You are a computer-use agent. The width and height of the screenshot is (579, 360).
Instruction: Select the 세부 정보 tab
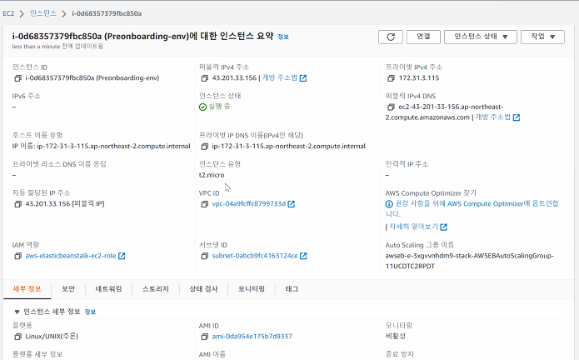[27, 289]
